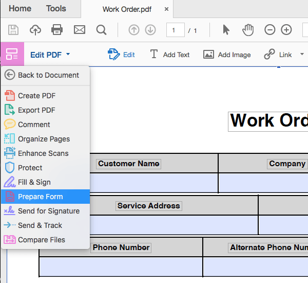308x283 pixels.
Task: Click the Back to Document label
Action: coord(48,75)
